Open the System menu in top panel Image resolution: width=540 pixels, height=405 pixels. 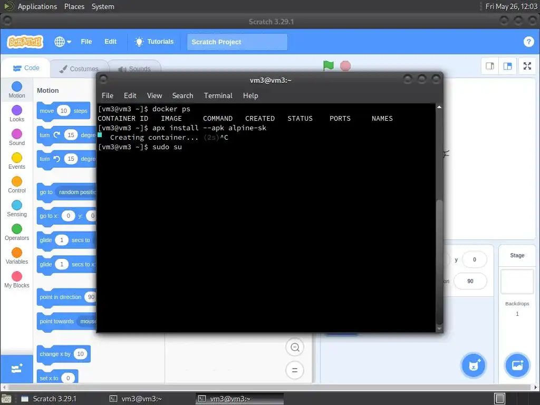pos(103,6)
